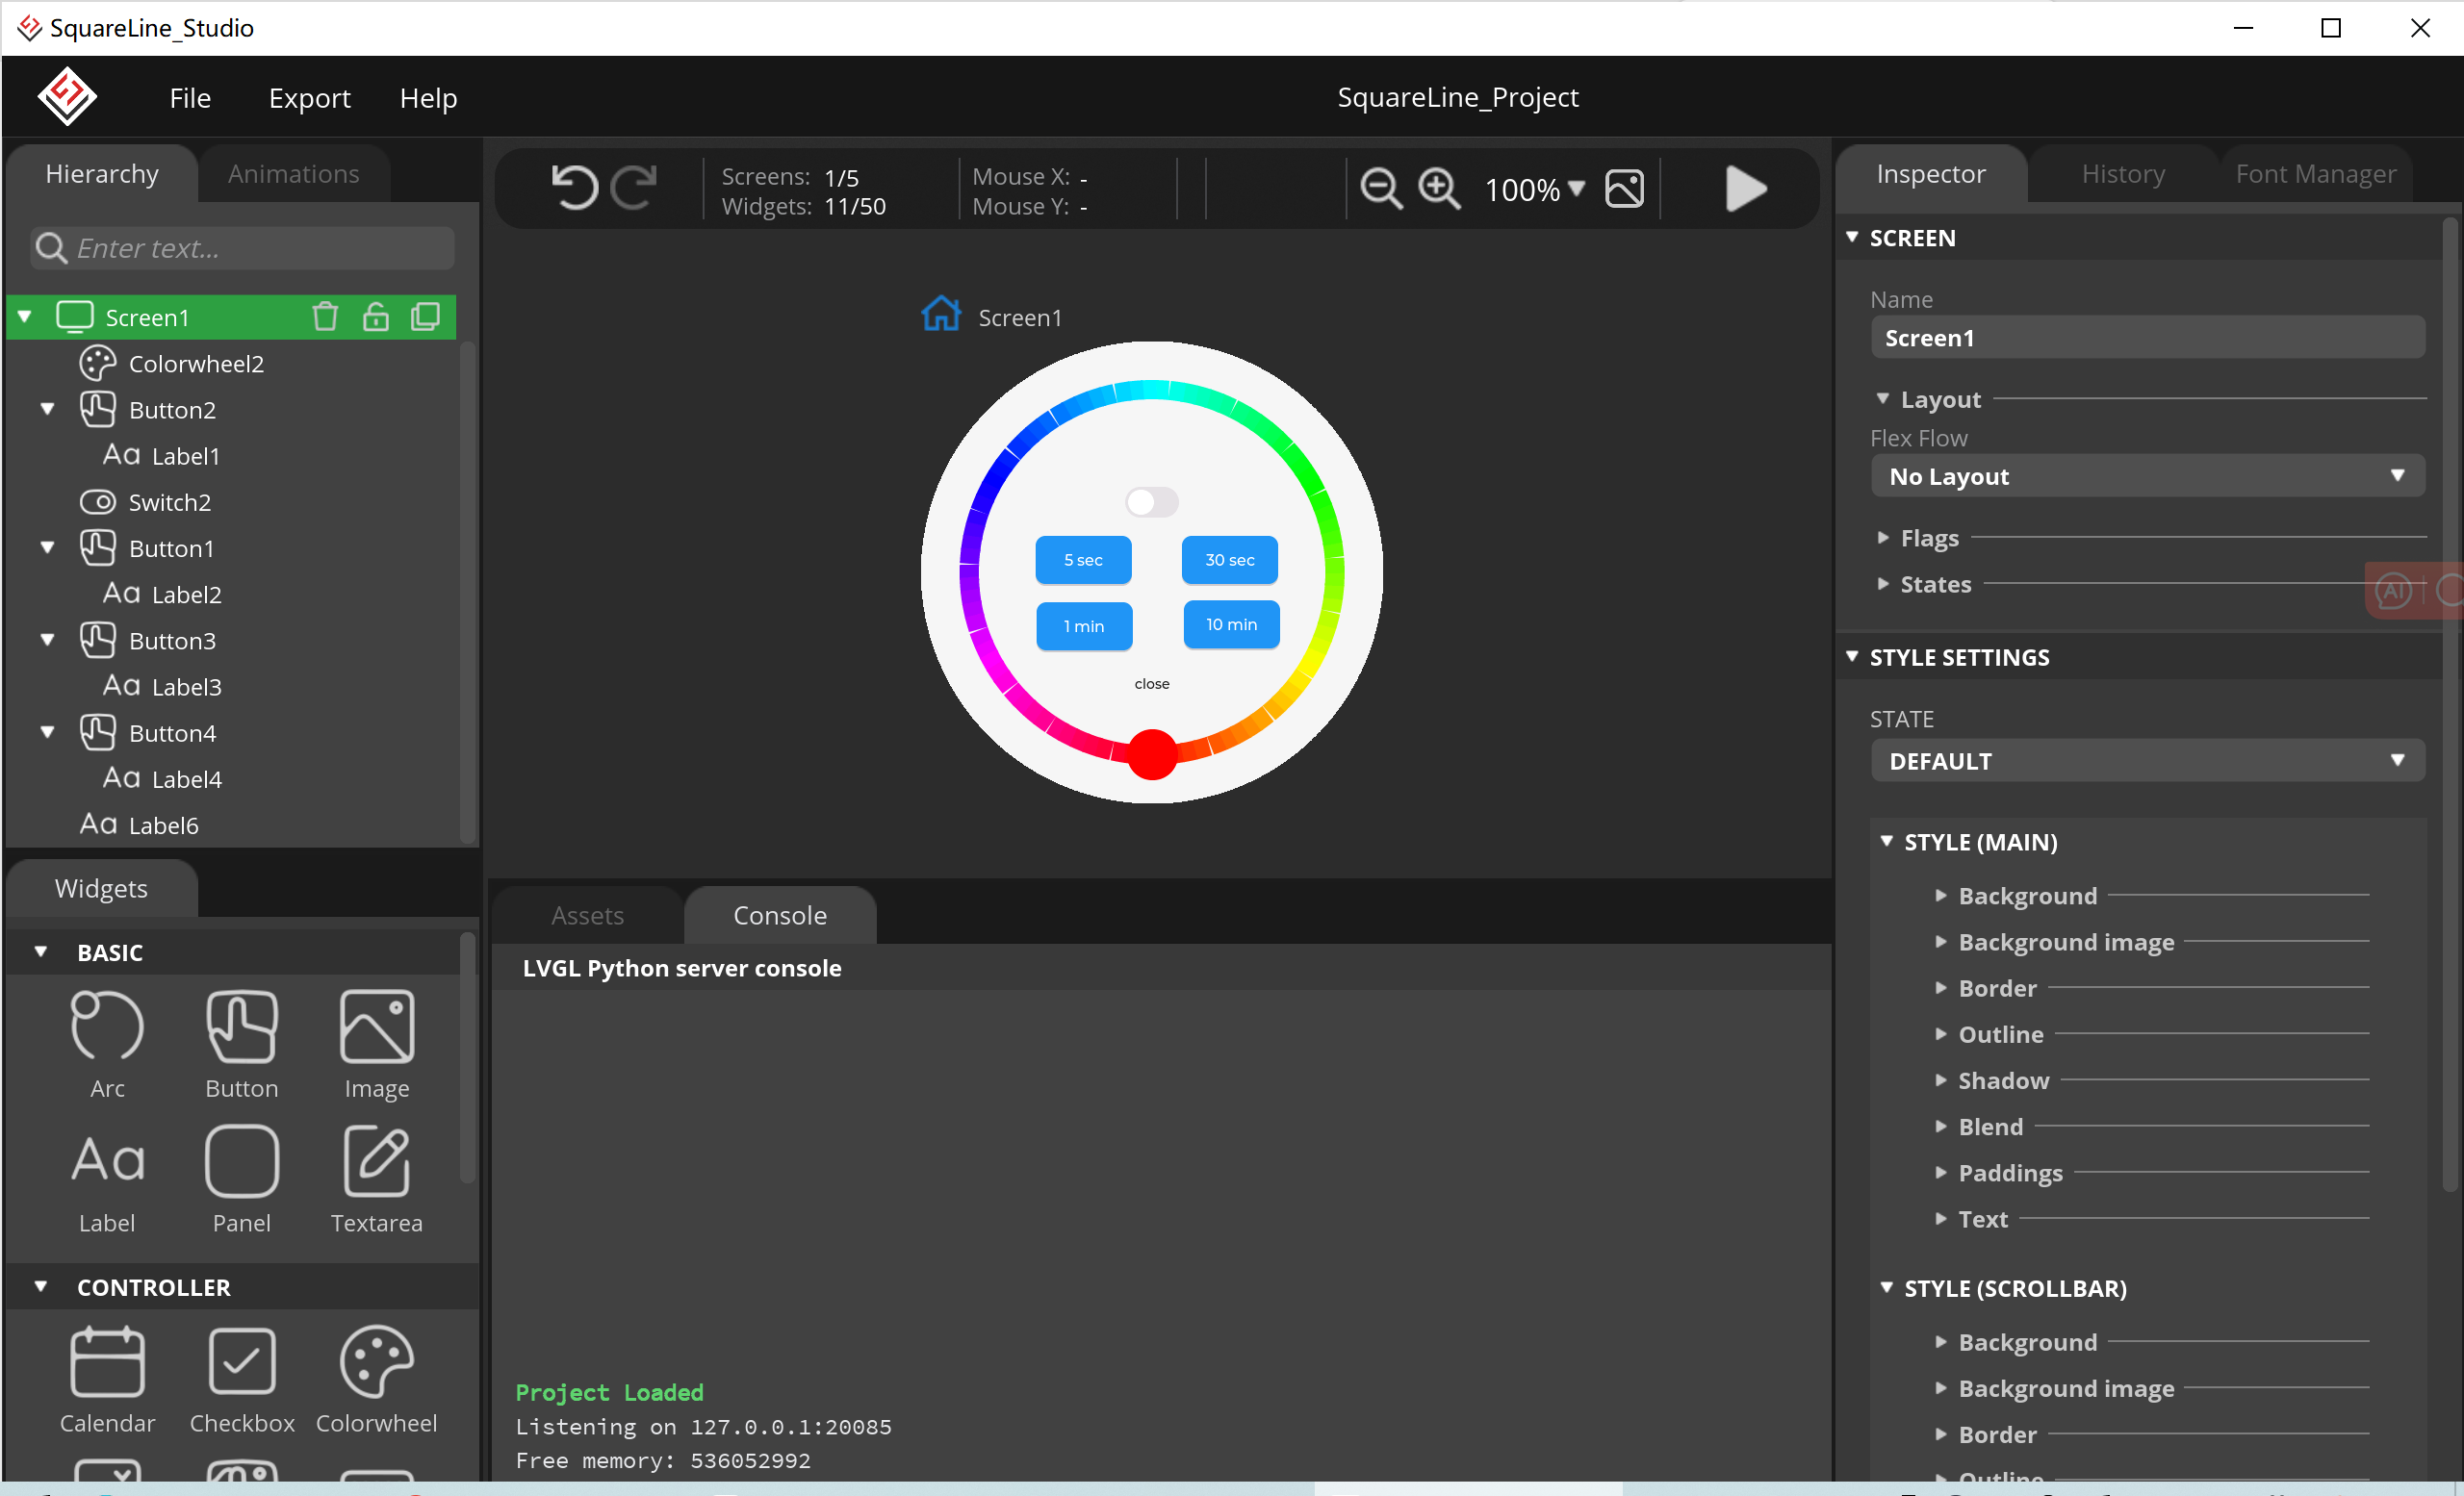The height and width of the screenshot is (1496, 2464).
Task: Click the Redo arrow icon
Action: tap(634, 188)
